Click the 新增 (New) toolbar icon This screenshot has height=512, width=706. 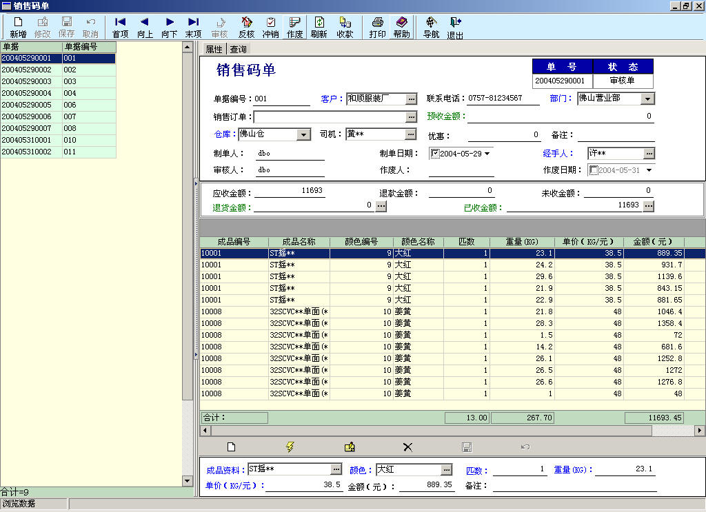pyautogui.click(x=19, y=28)
